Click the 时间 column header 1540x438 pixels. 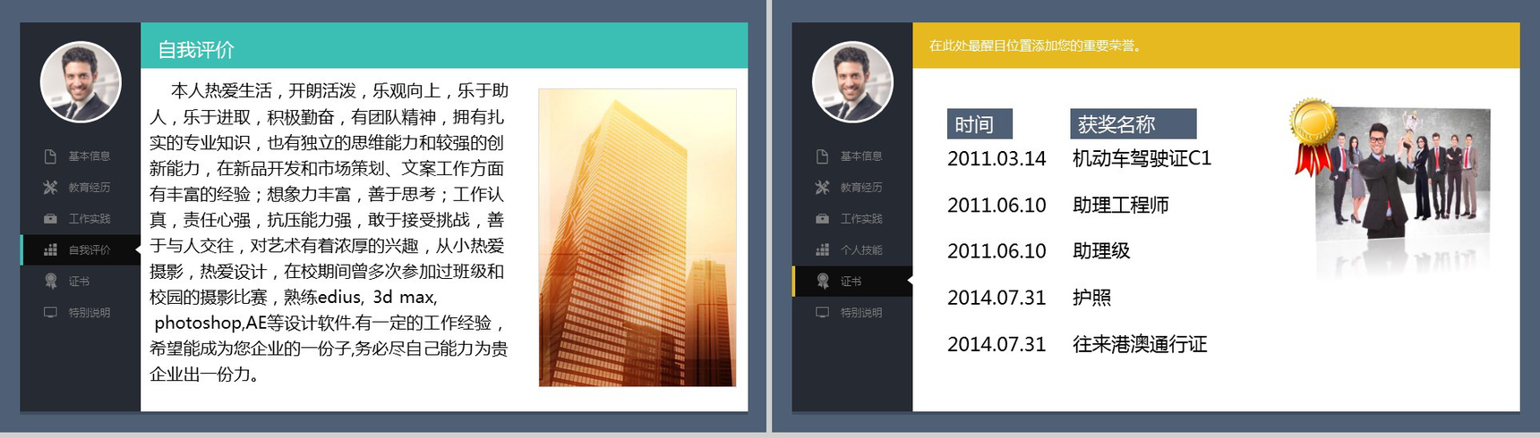tap(979, 124)
